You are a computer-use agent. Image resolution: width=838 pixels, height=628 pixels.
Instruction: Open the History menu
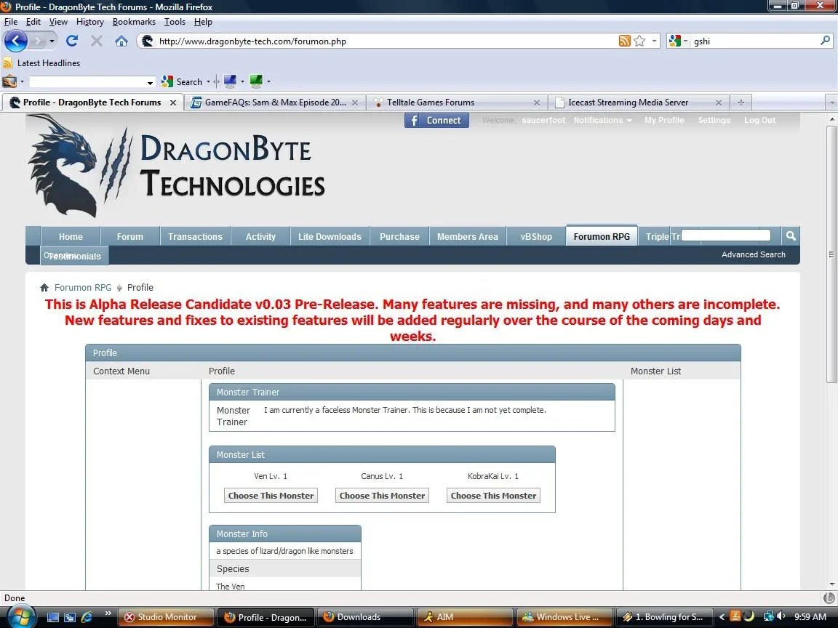tap(89, 22)
